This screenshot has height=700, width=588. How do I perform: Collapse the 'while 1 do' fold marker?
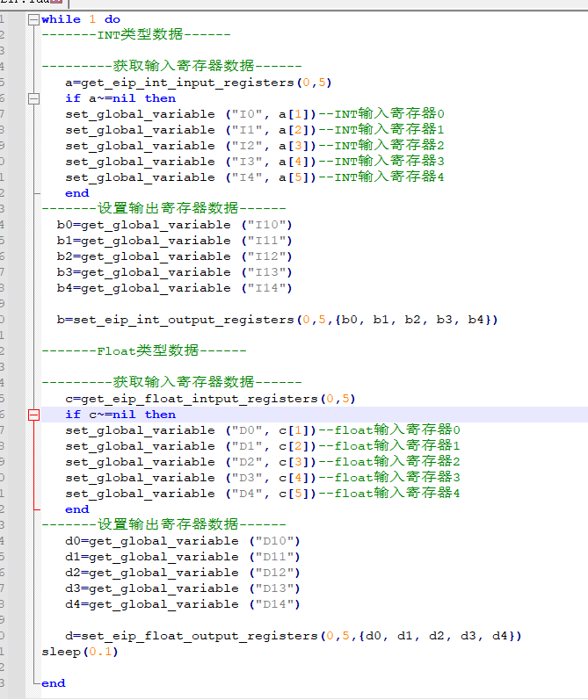coord(33,19)
